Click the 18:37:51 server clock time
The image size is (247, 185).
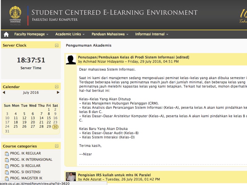[x=31, y=60]
